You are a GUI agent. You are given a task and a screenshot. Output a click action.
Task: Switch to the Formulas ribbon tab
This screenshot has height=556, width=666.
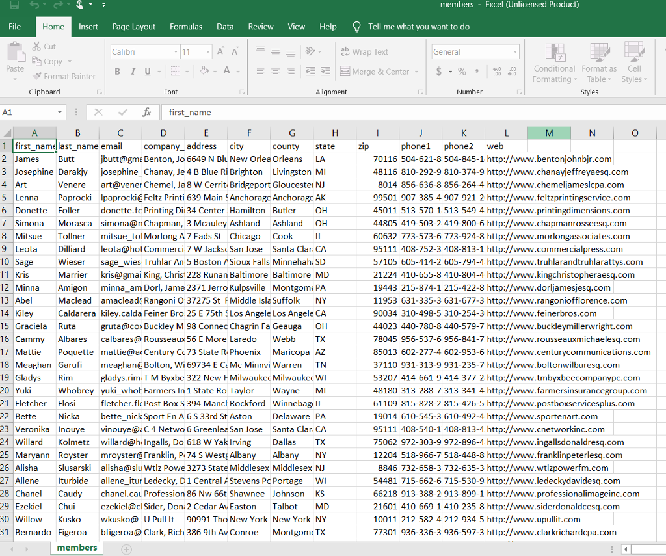pyautogui.click(x=186, y=27)
